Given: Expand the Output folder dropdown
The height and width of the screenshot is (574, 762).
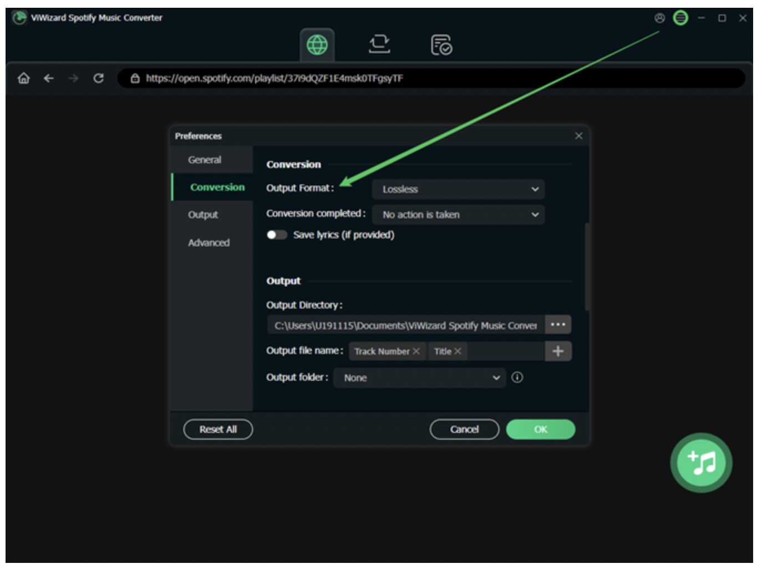Looking at the screenshot, I should 419,378.
